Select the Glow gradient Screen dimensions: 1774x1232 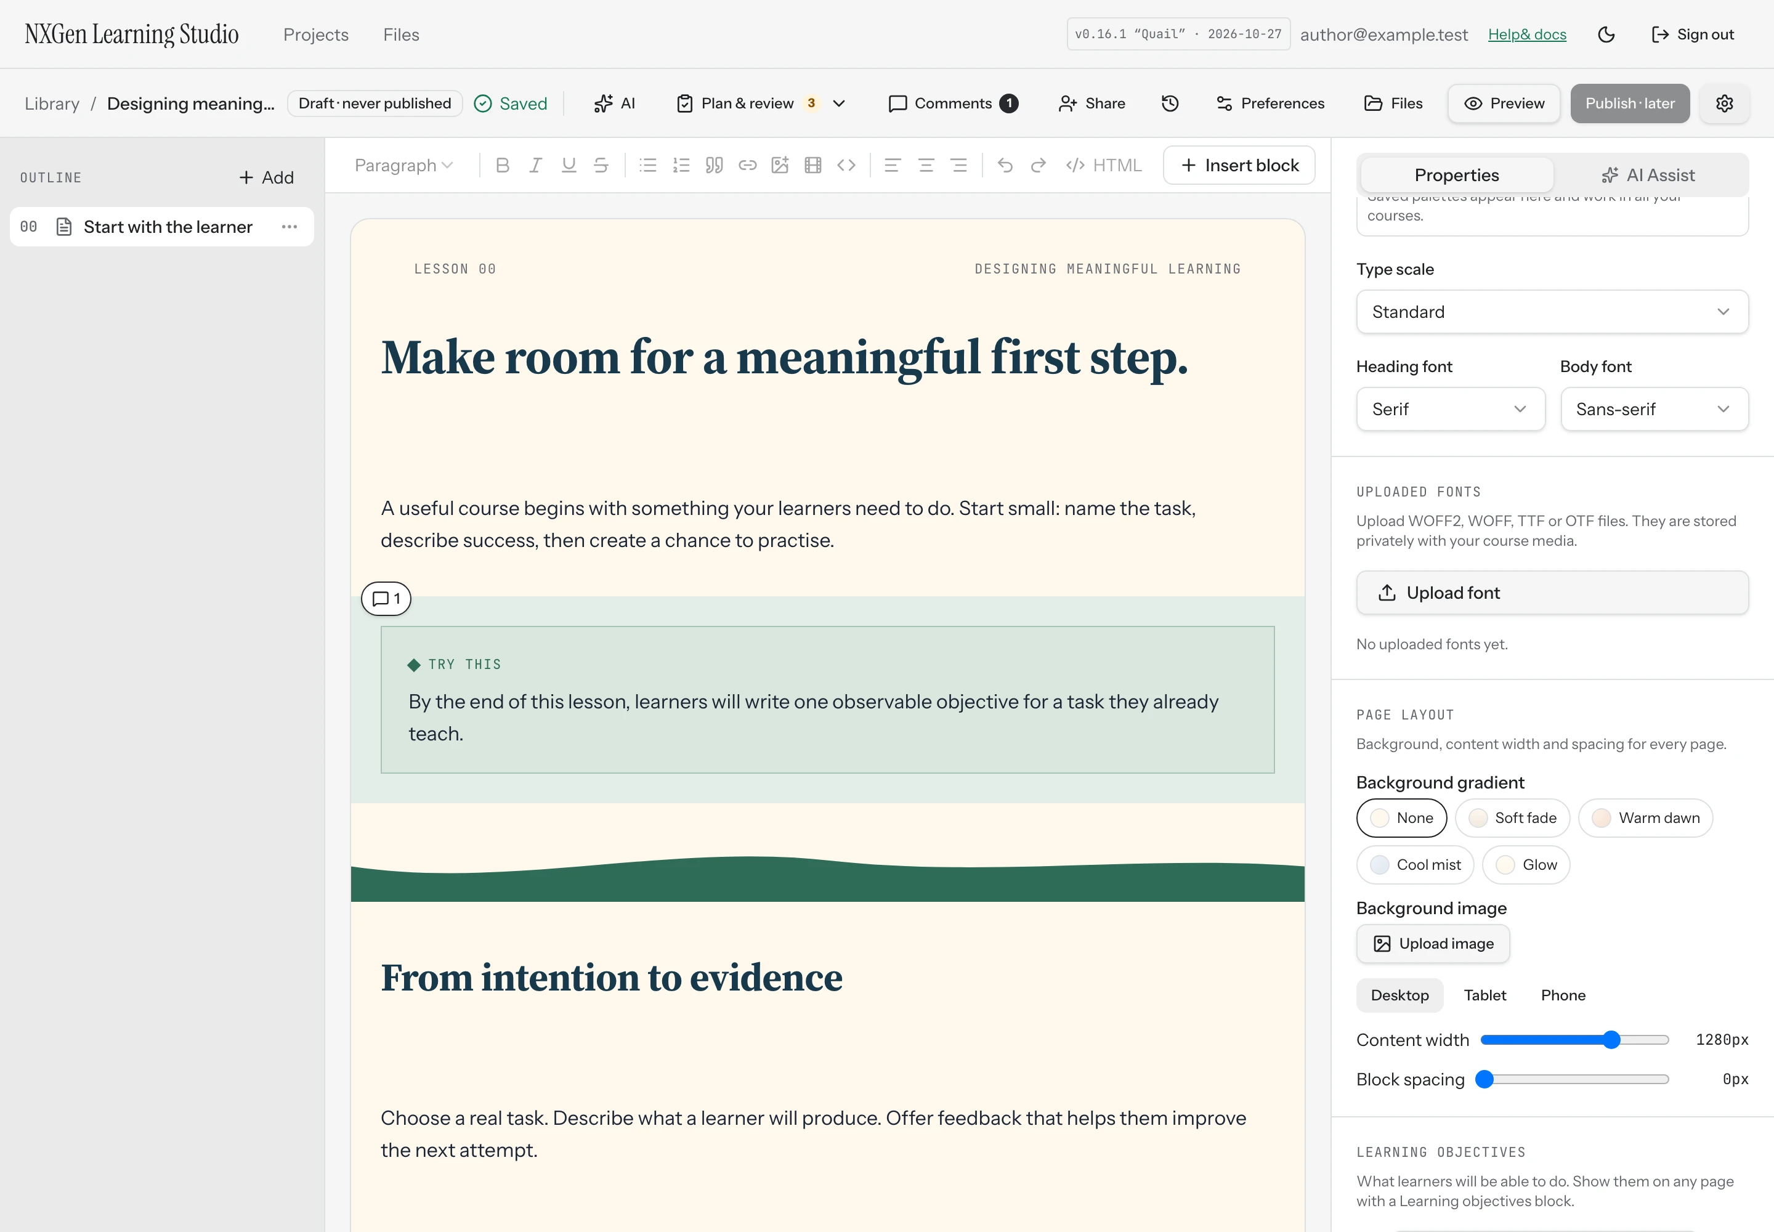[1526, 865]
